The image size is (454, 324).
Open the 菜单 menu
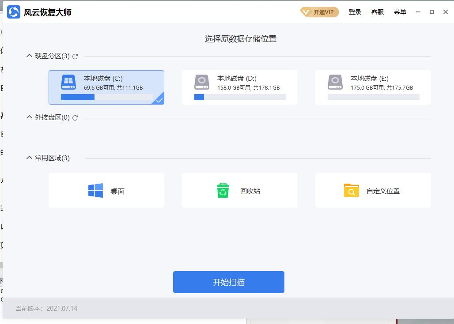(x=400, y=12)
